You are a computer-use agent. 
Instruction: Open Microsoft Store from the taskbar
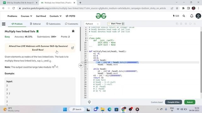point(116,110)
